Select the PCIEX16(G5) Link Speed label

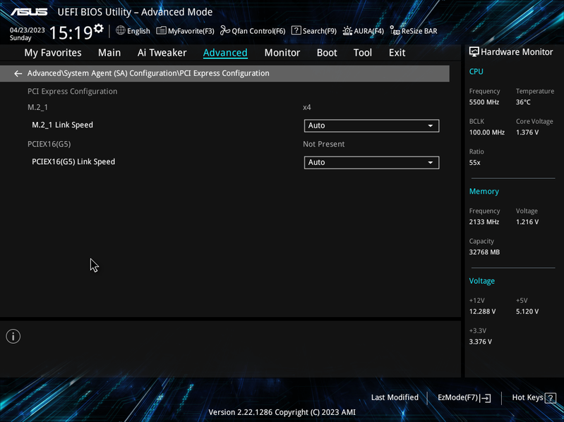73,161
